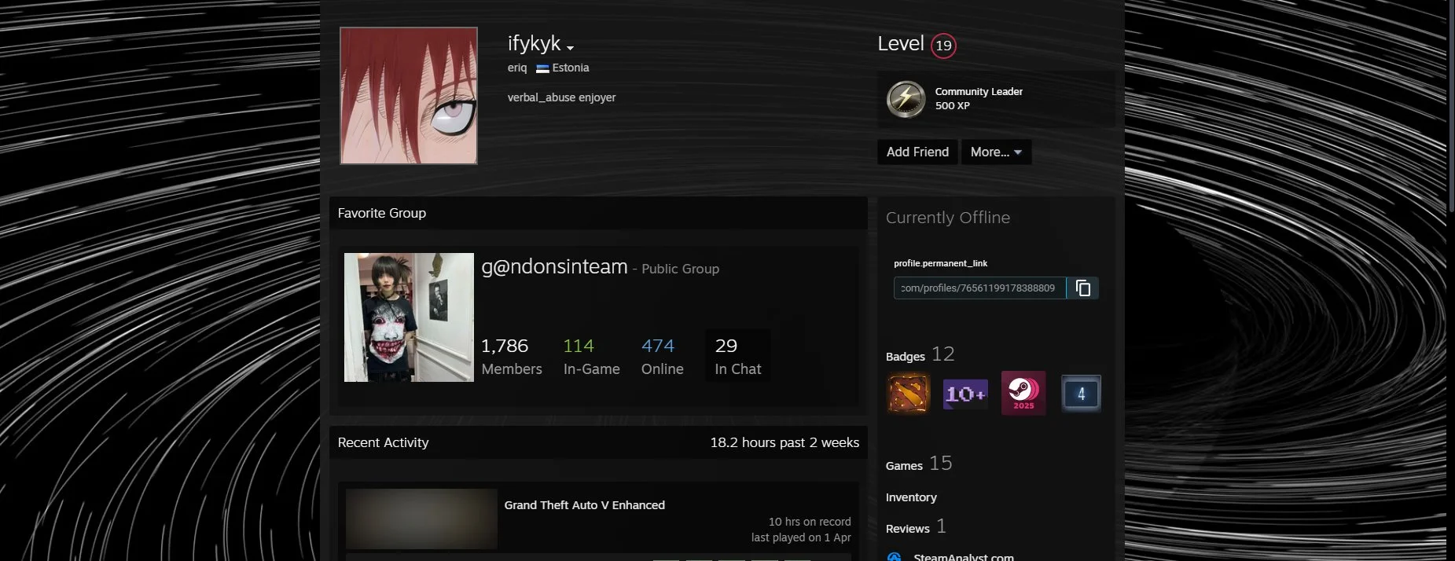Click the eriq real name text
The width and height of the screenshot is (1455, 561).
(x=517, y=68)
